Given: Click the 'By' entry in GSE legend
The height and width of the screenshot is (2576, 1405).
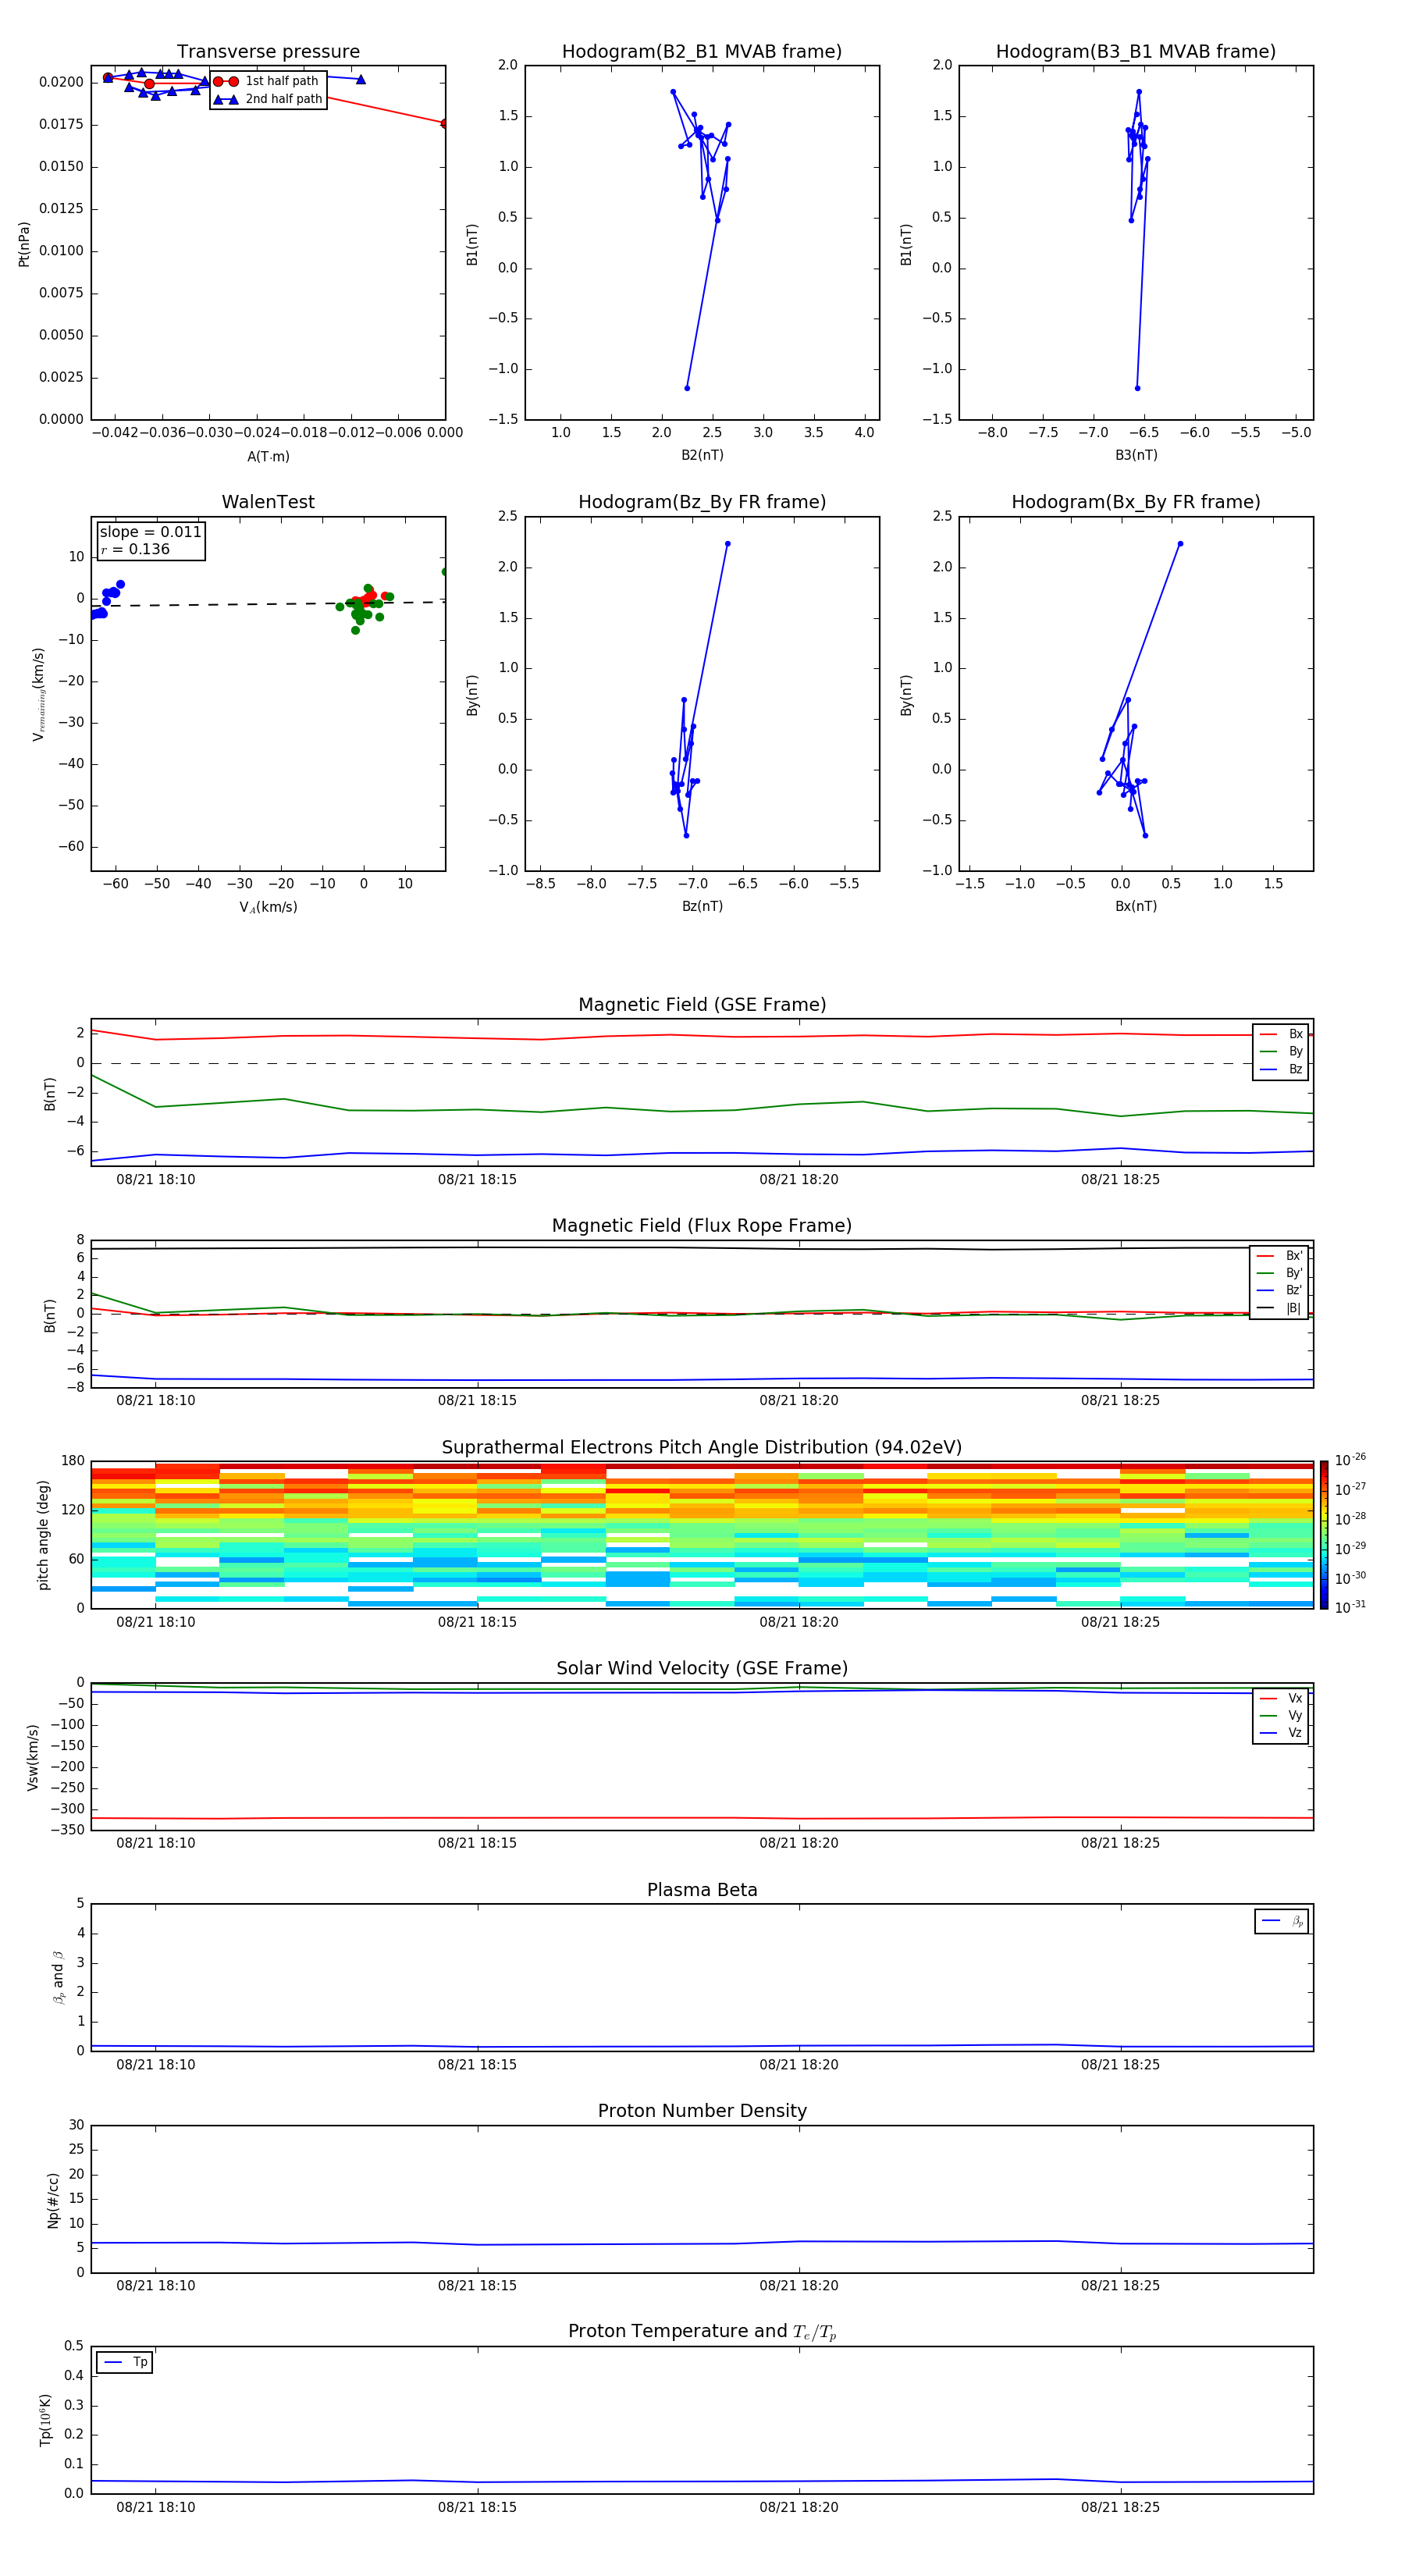Looking at the screenshot, I should pos(1281,1051).
